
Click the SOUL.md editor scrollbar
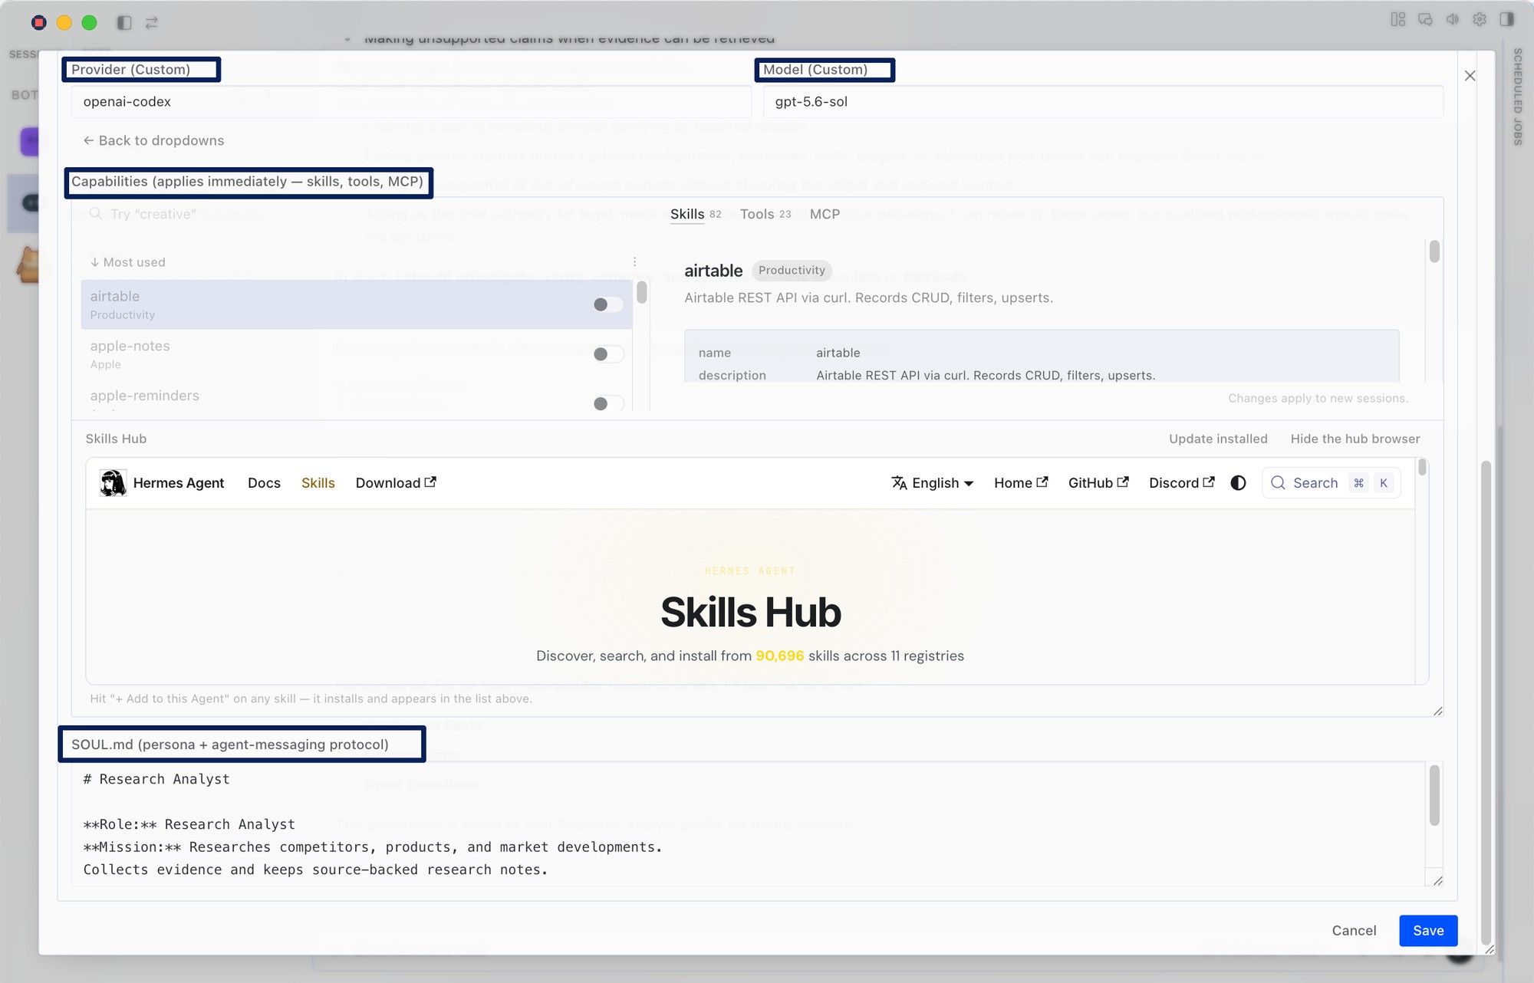tap(1434, 795)
